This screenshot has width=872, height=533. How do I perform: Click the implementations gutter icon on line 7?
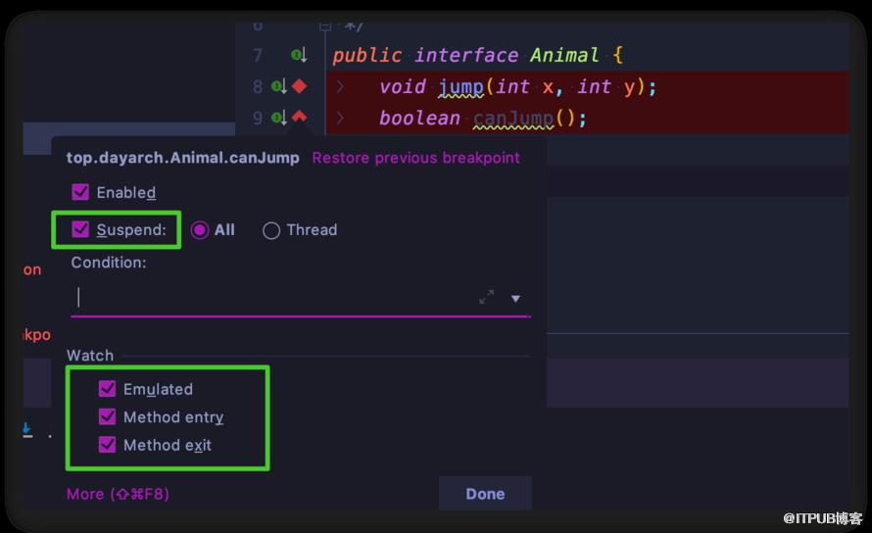[299, 55]
